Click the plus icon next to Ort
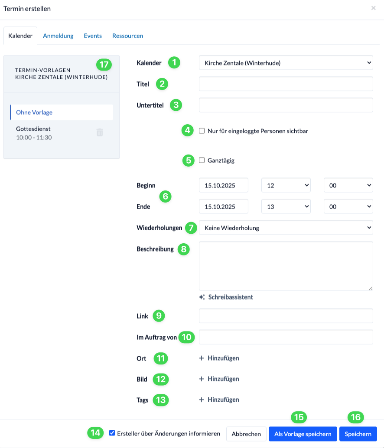 202,358
